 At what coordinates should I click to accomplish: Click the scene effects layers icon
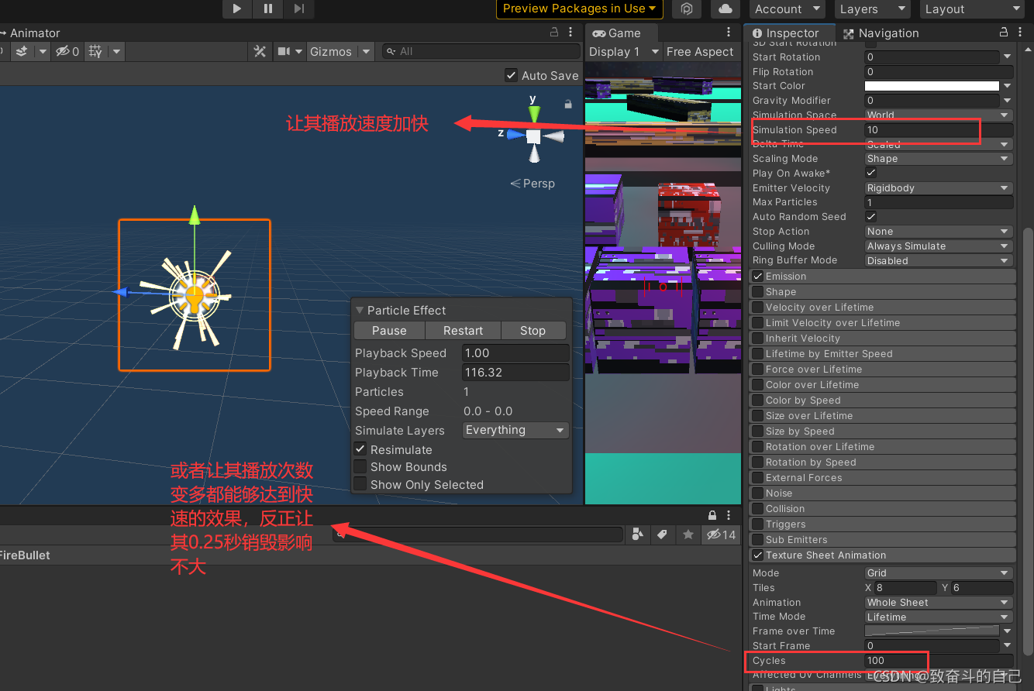point(22,51)
